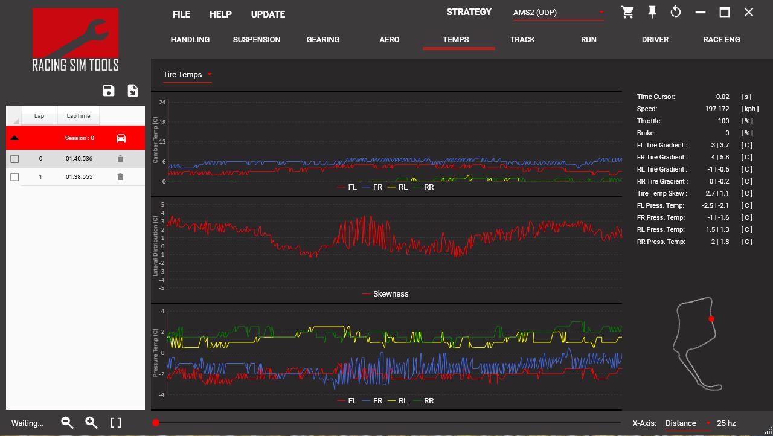The image size is (773, 436).
Task: Zoom out with the minus magnifier
Action: pos(68,423)
